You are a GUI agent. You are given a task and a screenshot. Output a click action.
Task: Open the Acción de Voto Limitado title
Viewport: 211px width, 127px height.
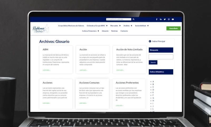pos(129,49)
